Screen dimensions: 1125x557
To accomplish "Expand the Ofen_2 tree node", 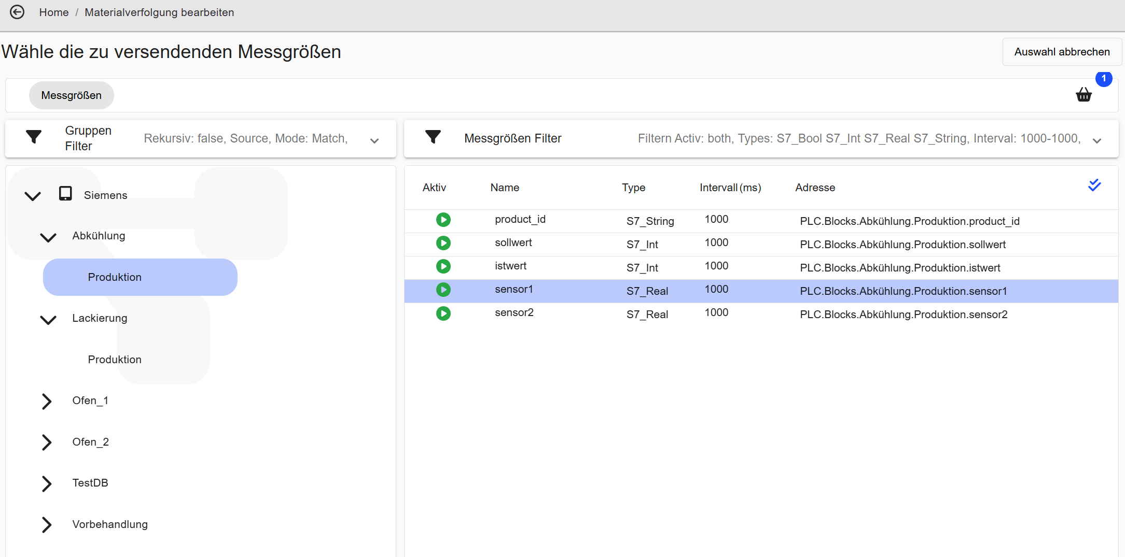I will click(47, 442).
